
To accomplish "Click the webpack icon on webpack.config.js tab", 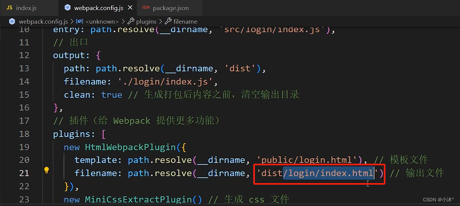I will (x=68, y=8).
